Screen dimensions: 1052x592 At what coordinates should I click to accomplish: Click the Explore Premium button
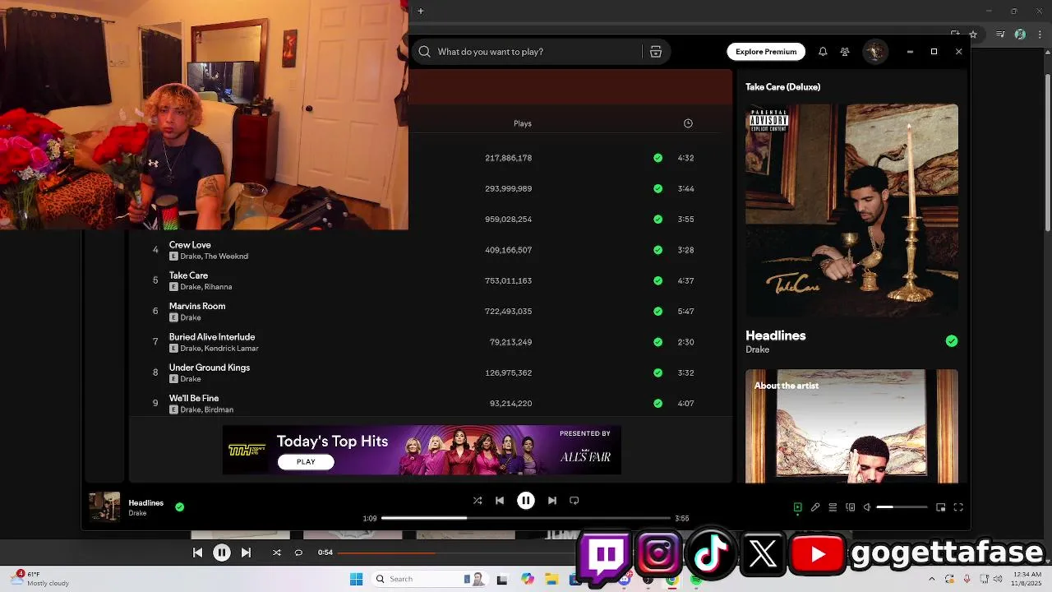tap(766, 52)
